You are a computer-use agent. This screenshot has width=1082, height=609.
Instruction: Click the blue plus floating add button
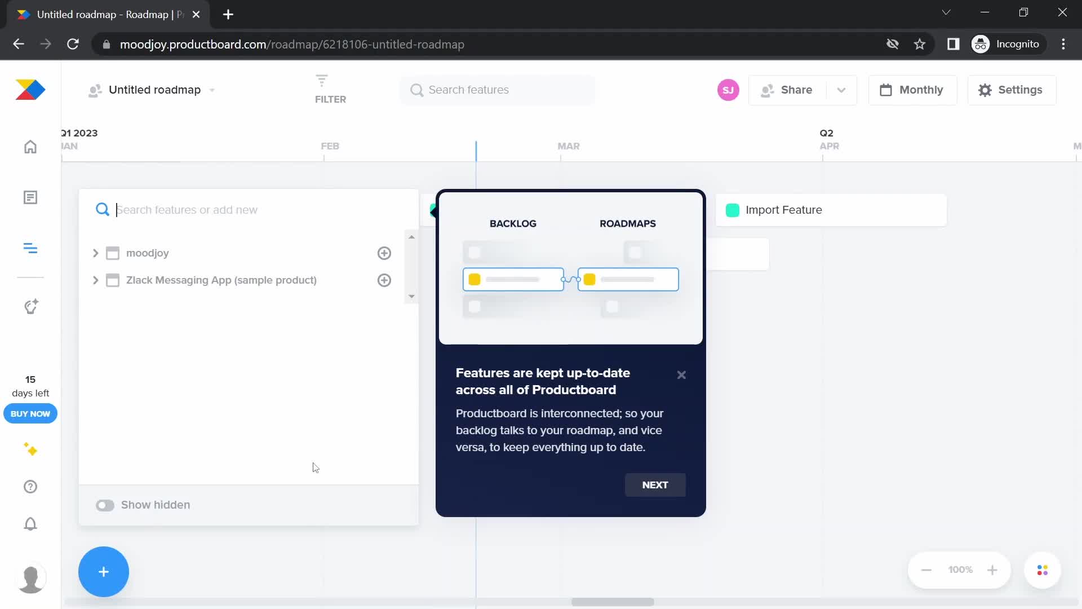[x=104, y=572]
